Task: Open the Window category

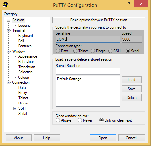Action: point(18,51)
